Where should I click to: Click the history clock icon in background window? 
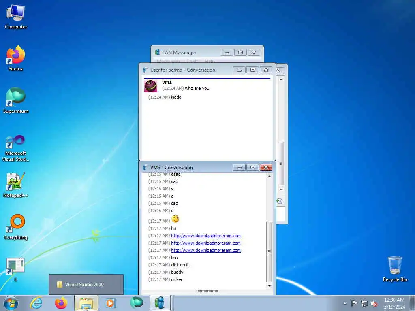280,201
